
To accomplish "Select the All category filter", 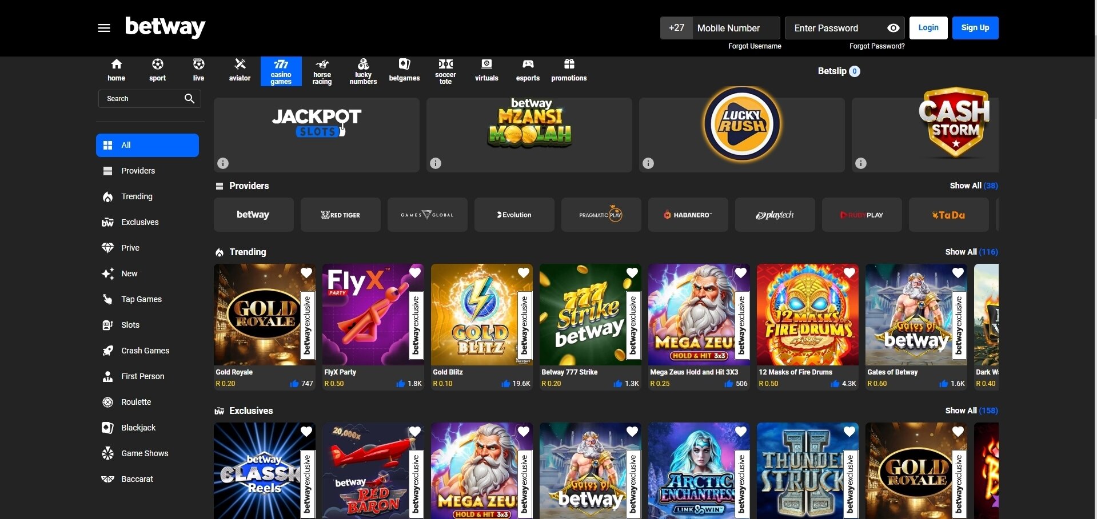I will point(147,145).
